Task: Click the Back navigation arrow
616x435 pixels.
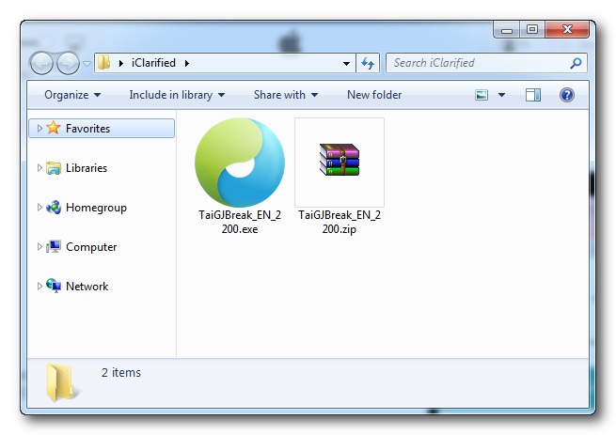Action: click(41, 63)
